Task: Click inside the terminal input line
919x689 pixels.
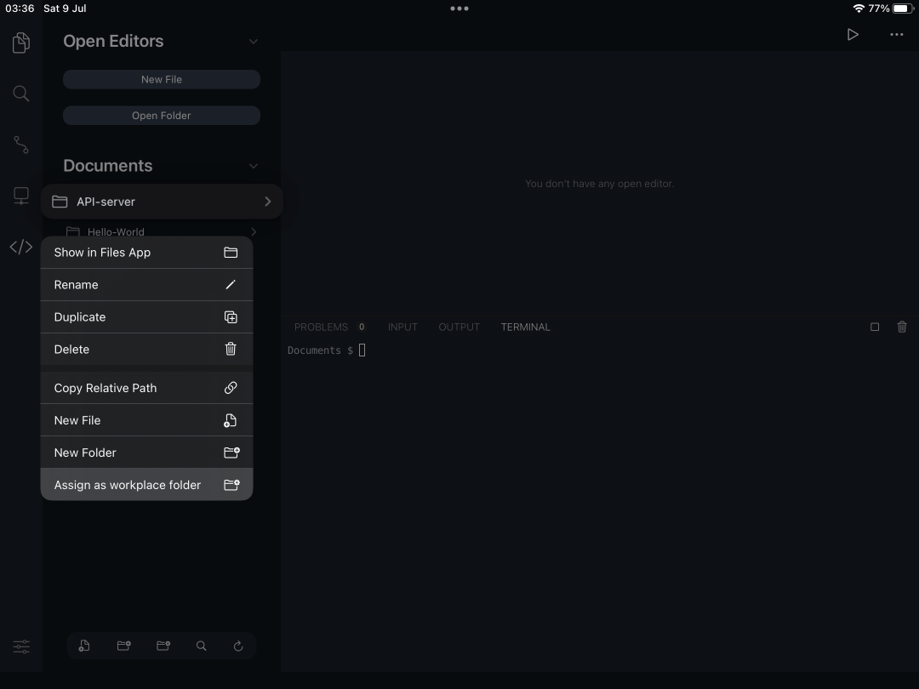Action: click(362, 350)
